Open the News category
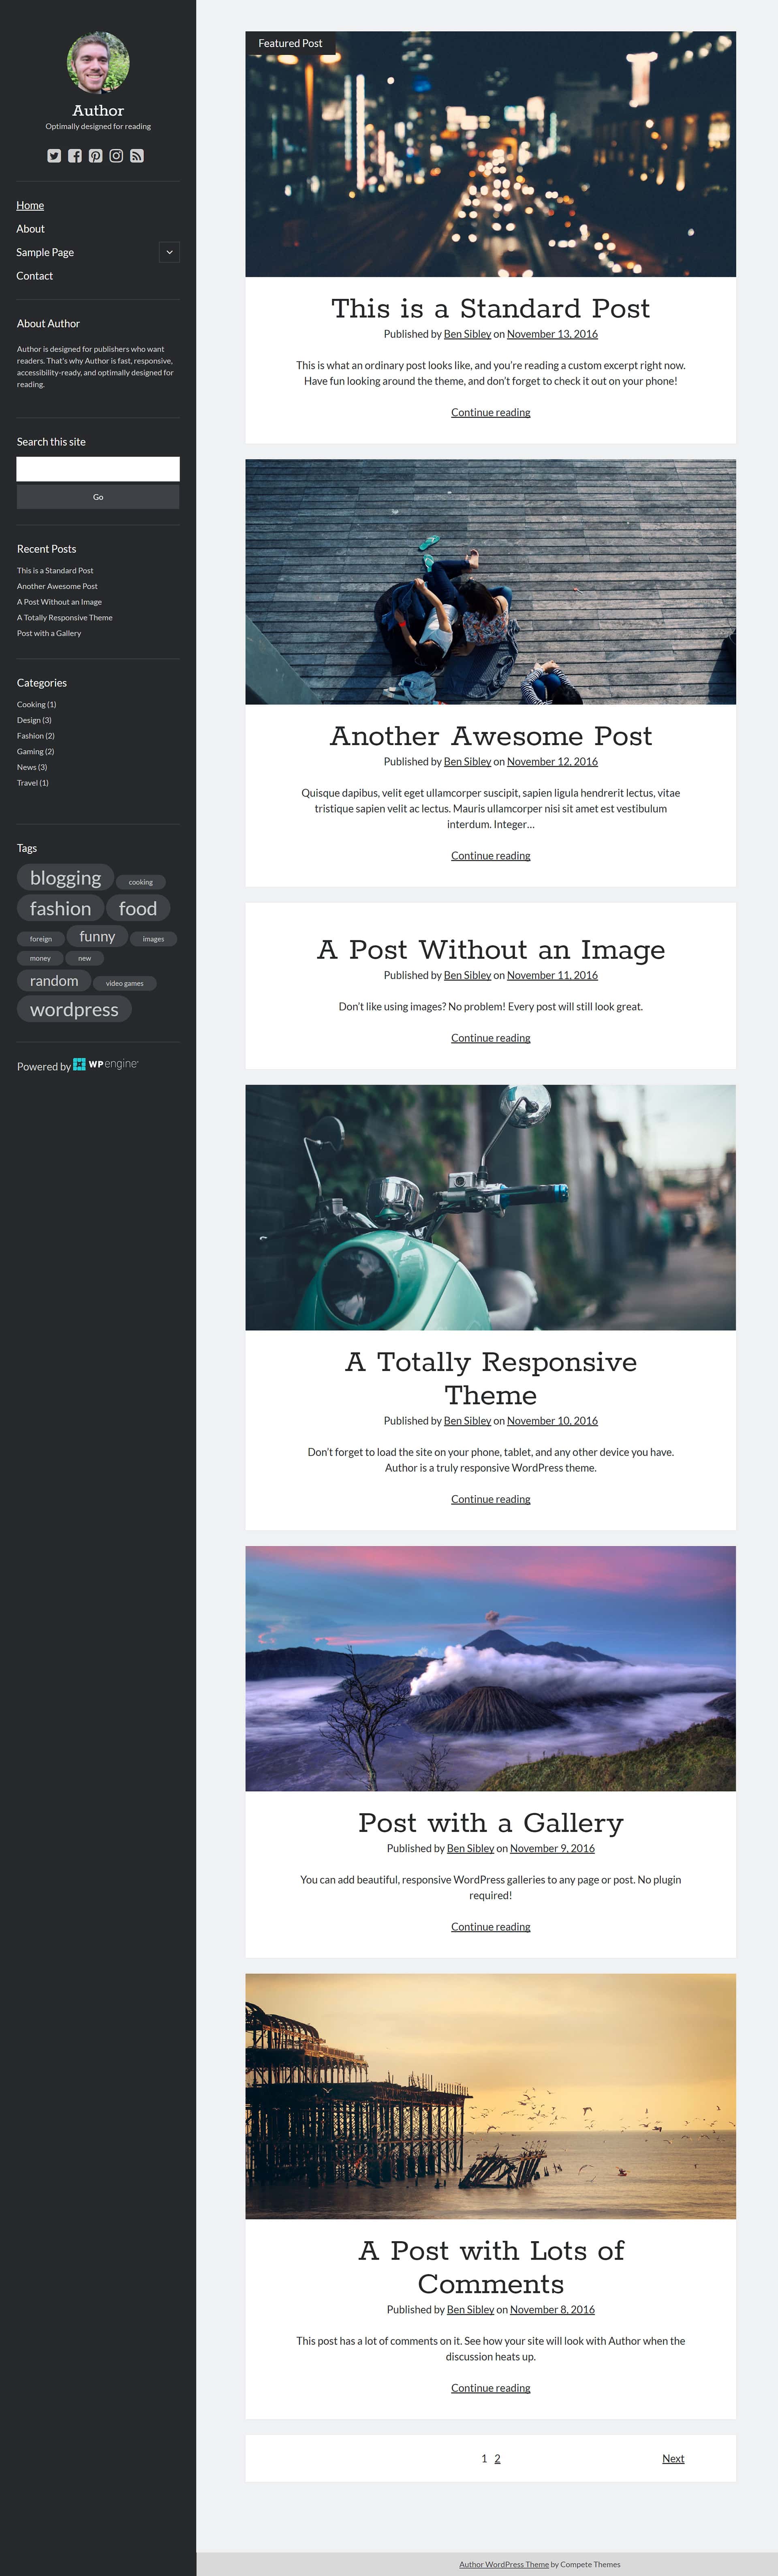Image resolution: width=778 pixels, height=2576 pixels. click(26, 767)
